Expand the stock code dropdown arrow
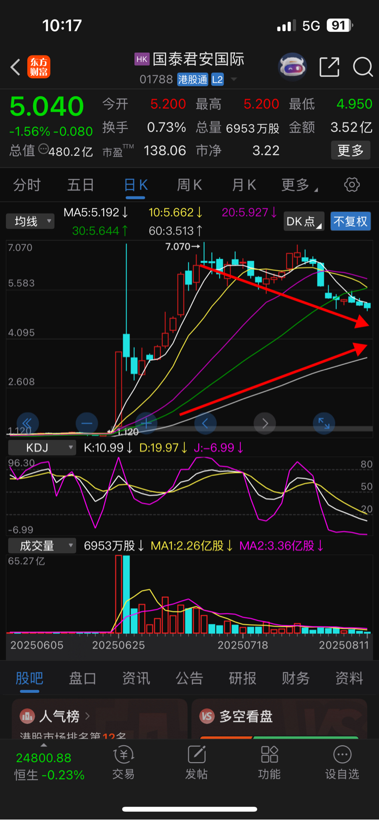The height and width of the screenshot is (820, 379). pyautogui.click(x=234, y=79)
